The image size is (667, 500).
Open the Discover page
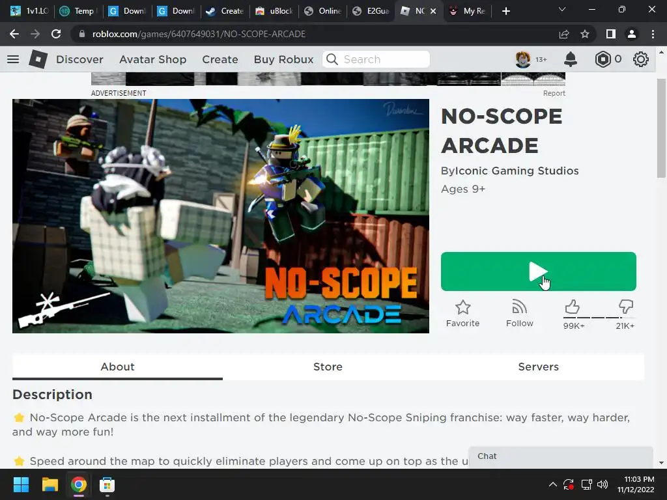pyautogui.click(x=79, y=59)
